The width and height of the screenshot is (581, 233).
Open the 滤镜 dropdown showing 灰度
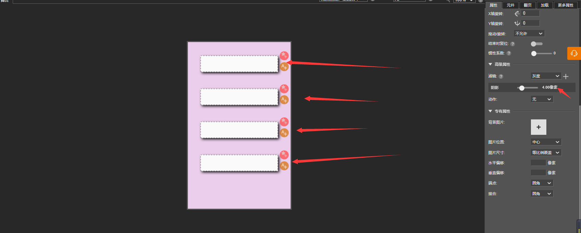pyautogui.click(x=546, y=76)
